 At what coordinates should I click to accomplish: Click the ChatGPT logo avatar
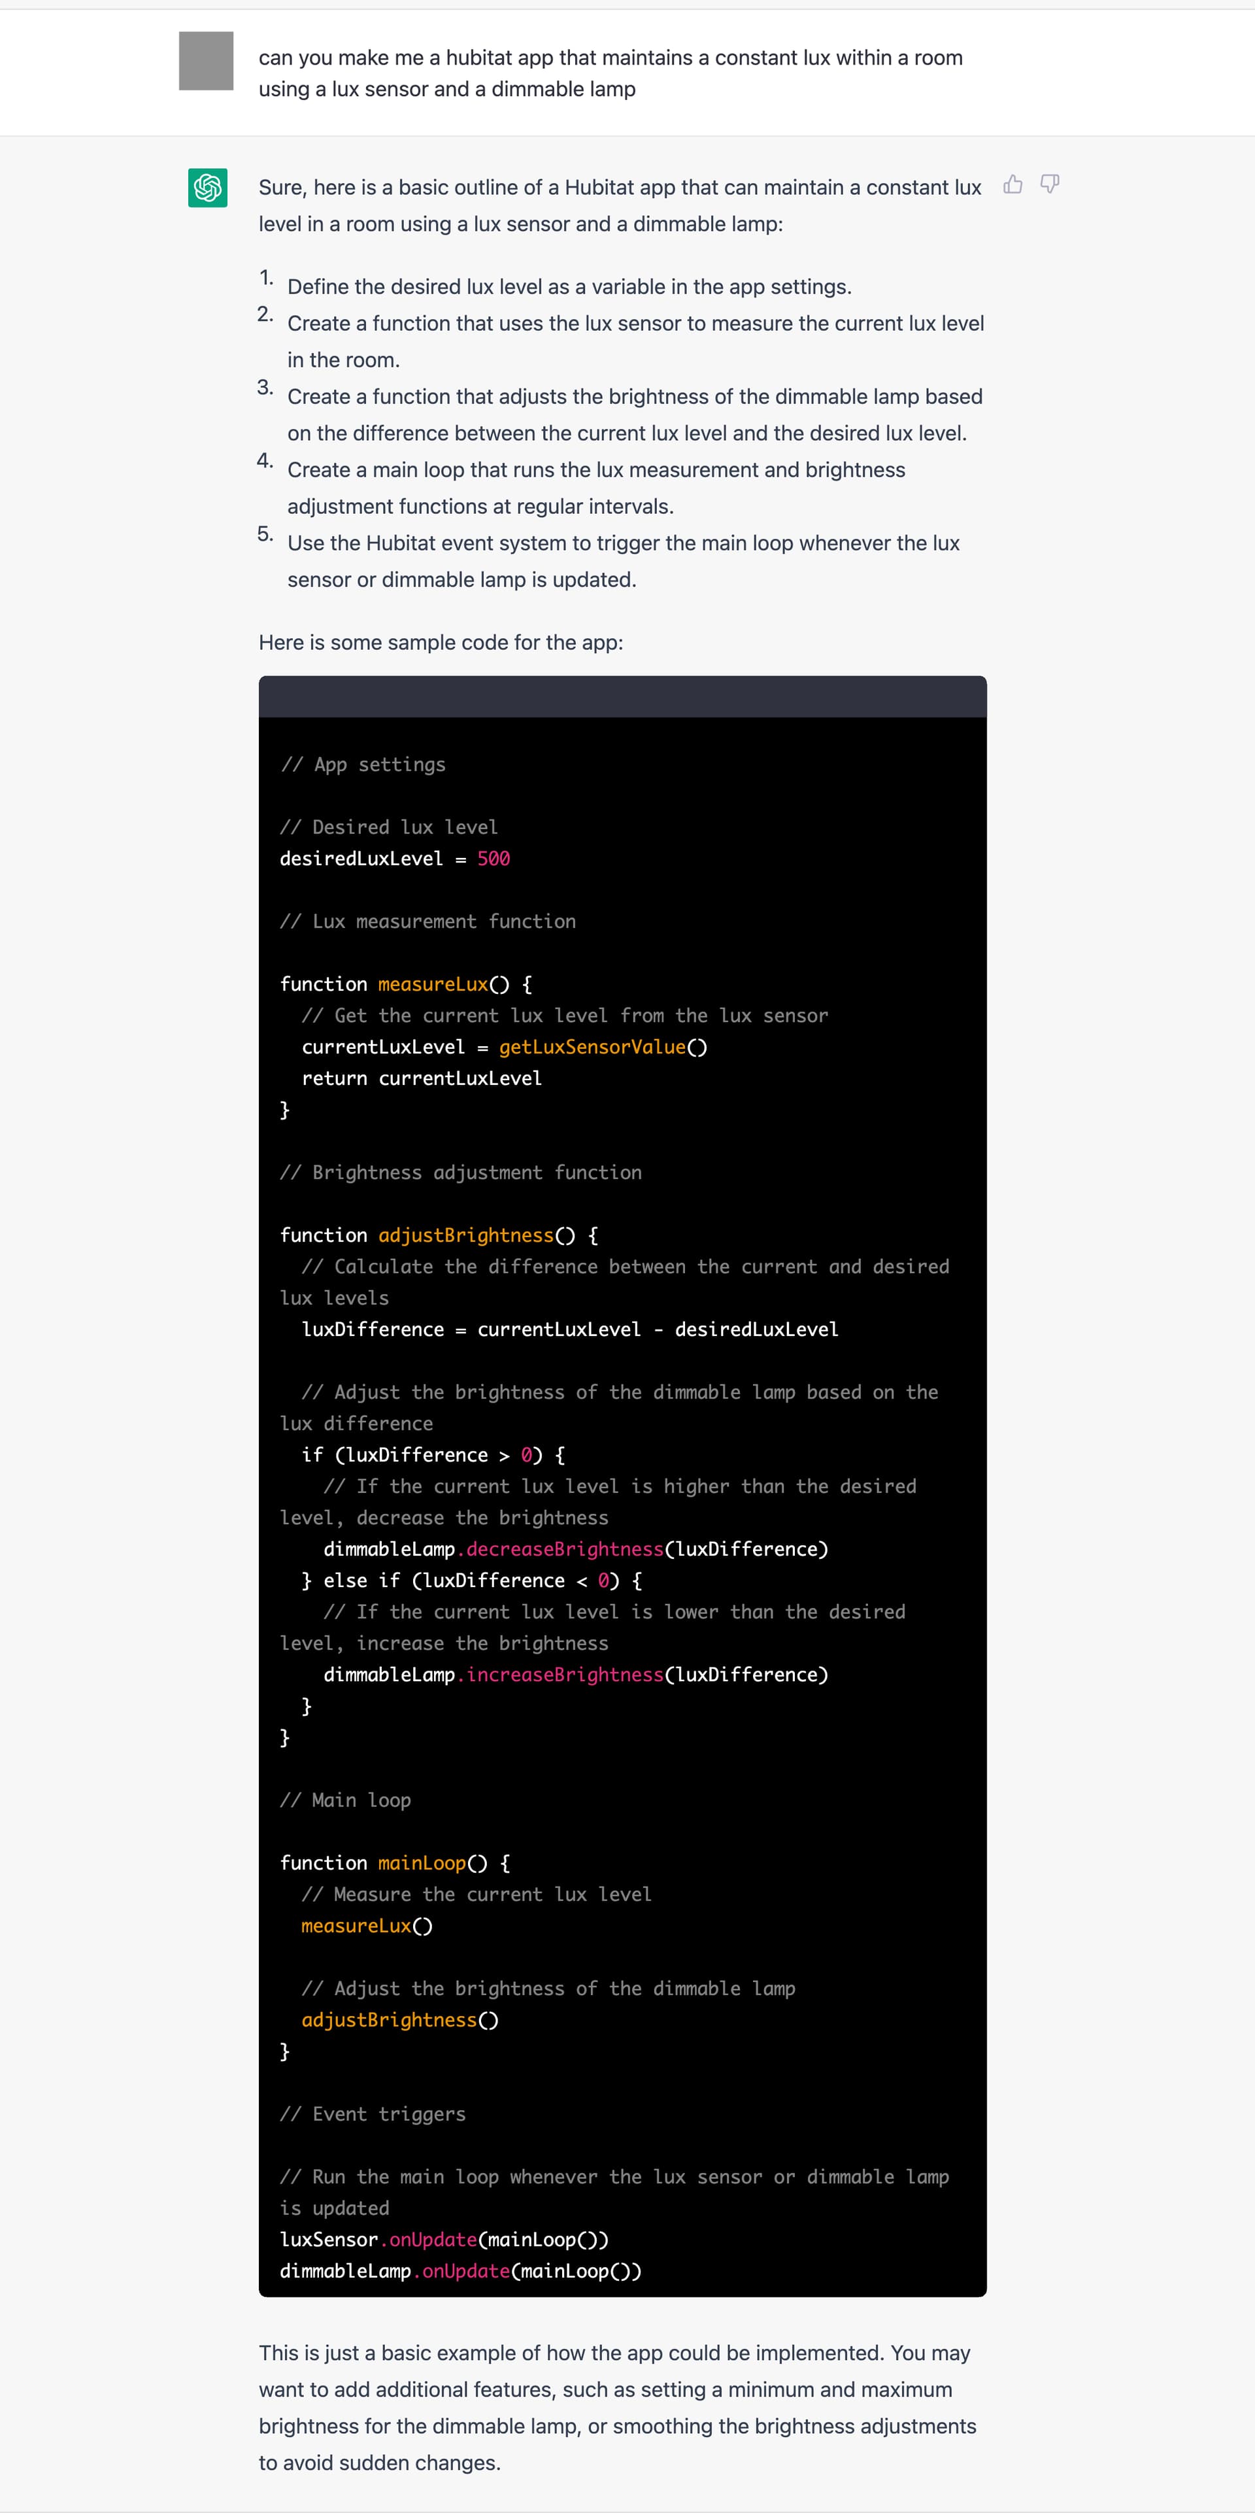pyautogui.click(x=208, y=187)
